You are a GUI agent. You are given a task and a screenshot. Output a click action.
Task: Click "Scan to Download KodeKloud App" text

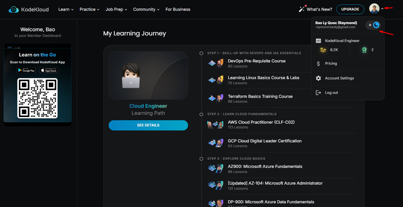point(37,62)
